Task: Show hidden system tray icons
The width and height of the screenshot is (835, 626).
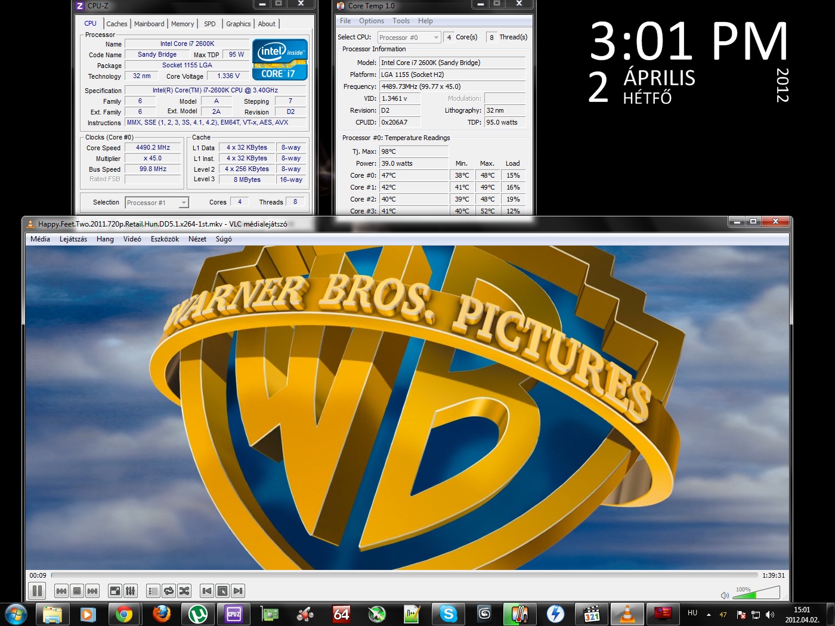Action: tap(709, 614)
